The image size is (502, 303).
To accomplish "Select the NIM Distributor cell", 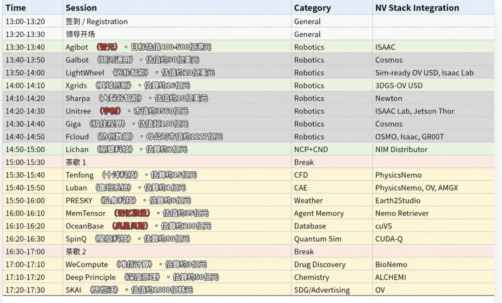I will point(434,149).
